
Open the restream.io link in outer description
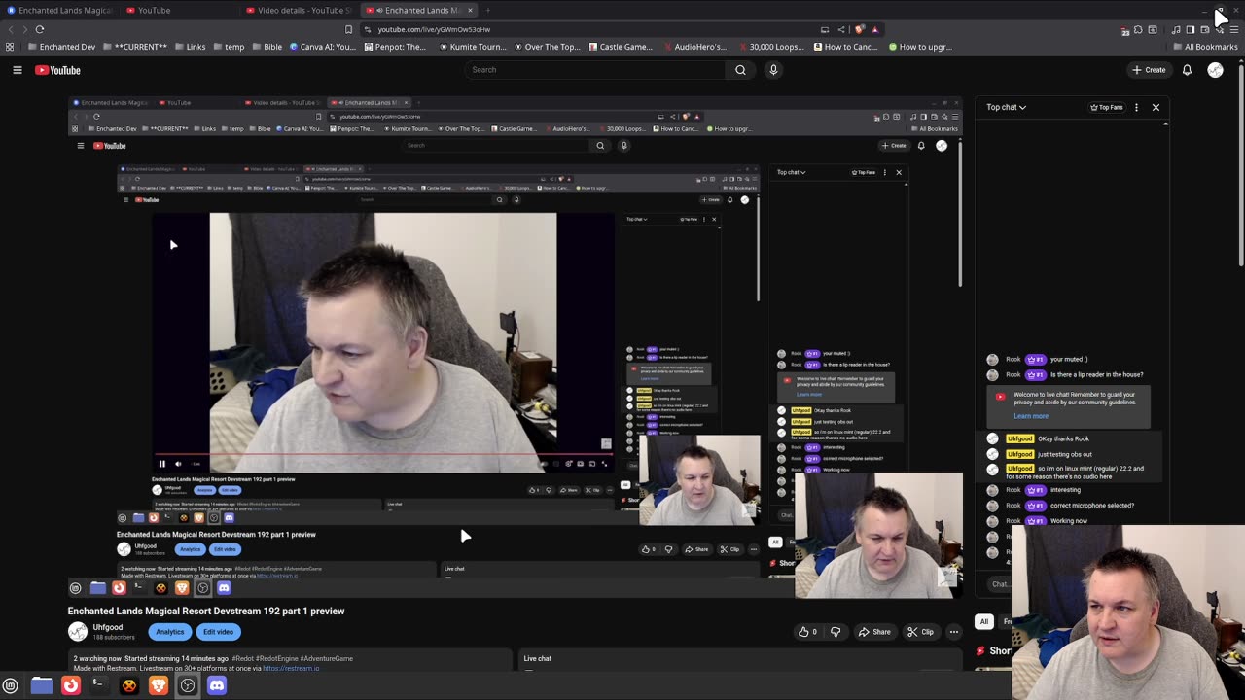point(291,668)
